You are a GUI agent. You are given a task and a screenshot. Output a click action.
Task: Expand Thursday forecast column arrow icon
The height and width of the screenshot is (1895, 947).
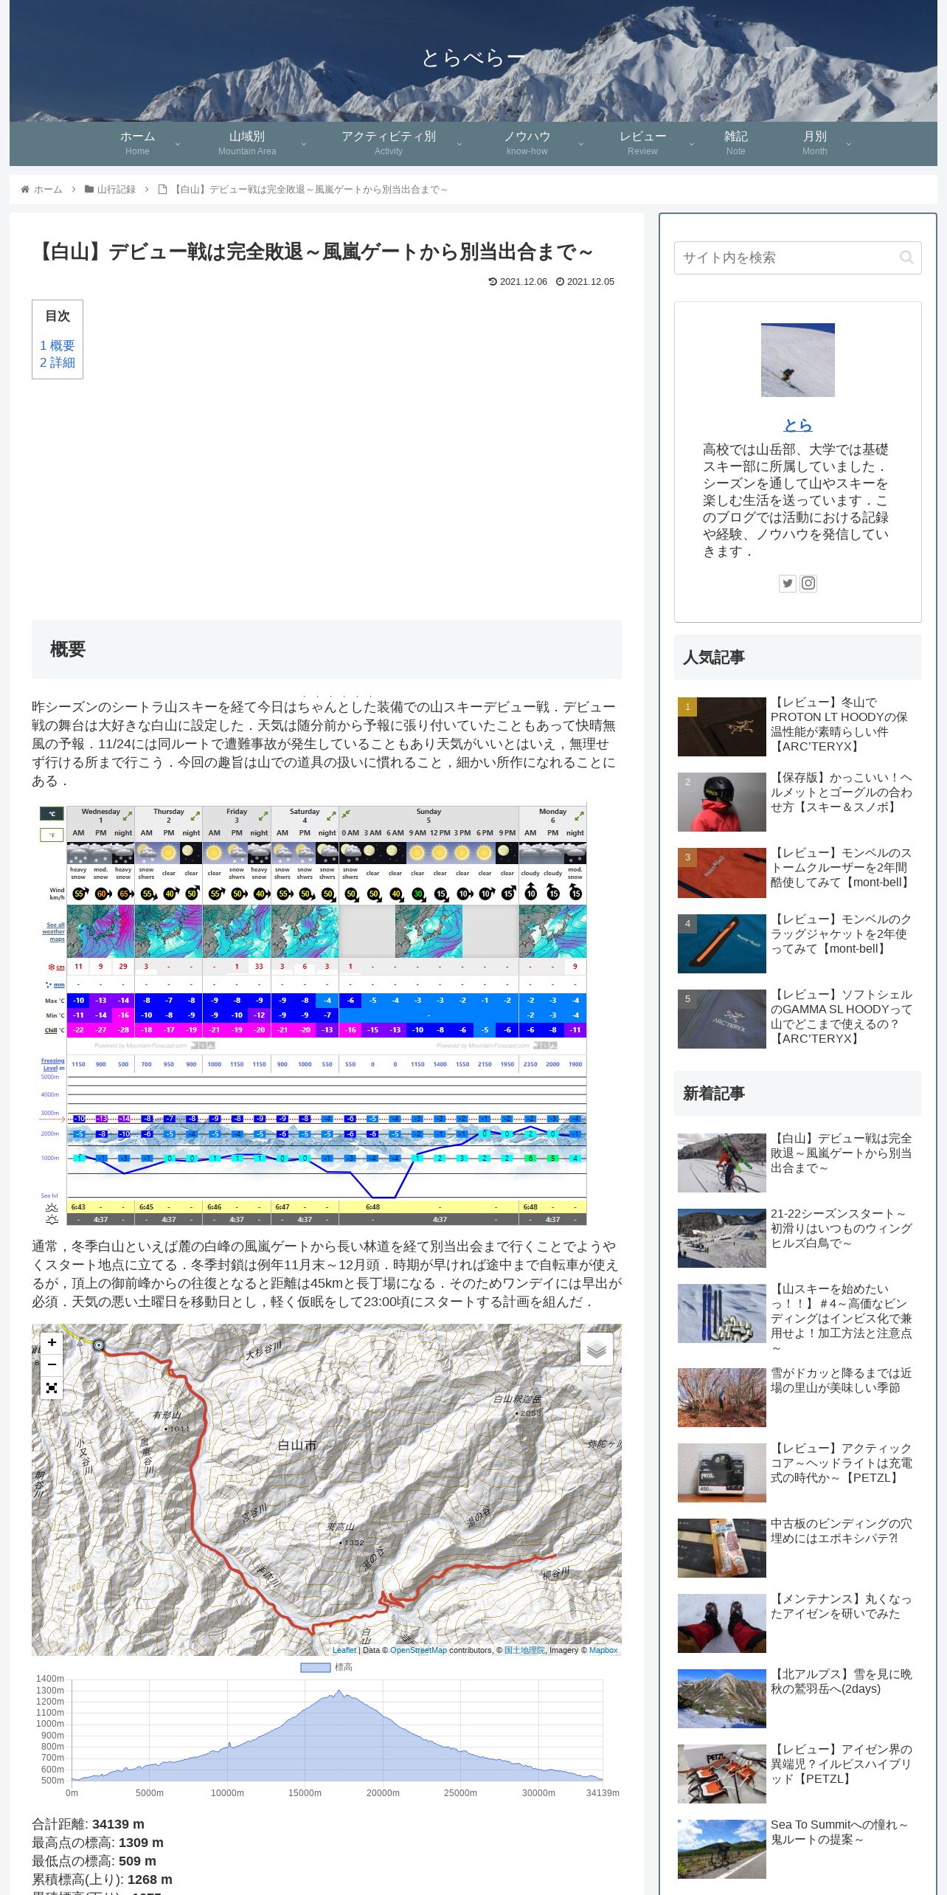point(195,816)
